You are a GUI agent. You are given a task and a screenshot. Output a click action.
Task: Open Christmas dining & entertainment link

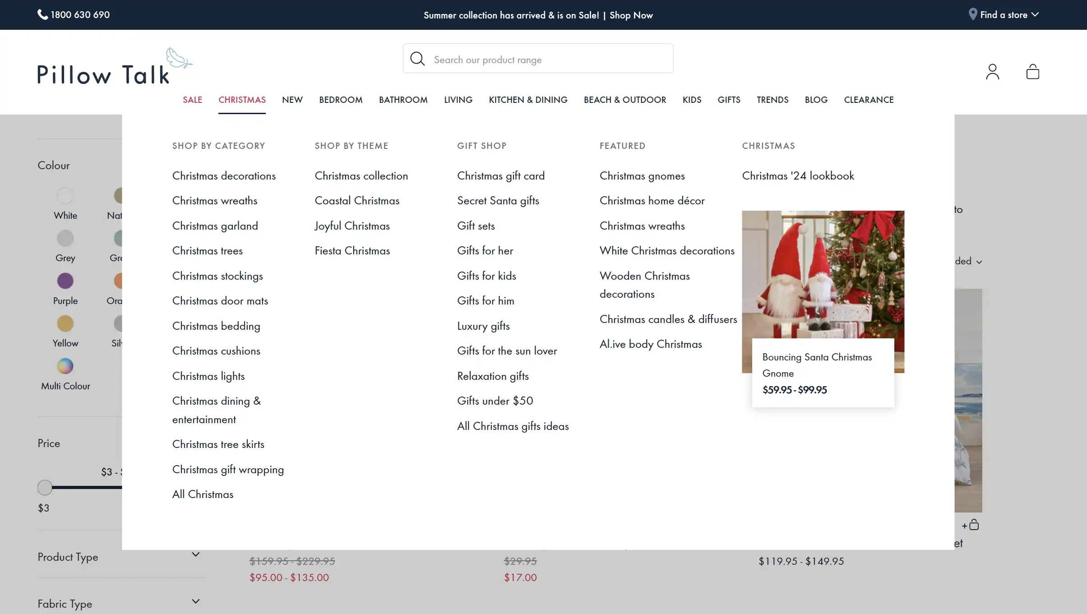point(217,410)
